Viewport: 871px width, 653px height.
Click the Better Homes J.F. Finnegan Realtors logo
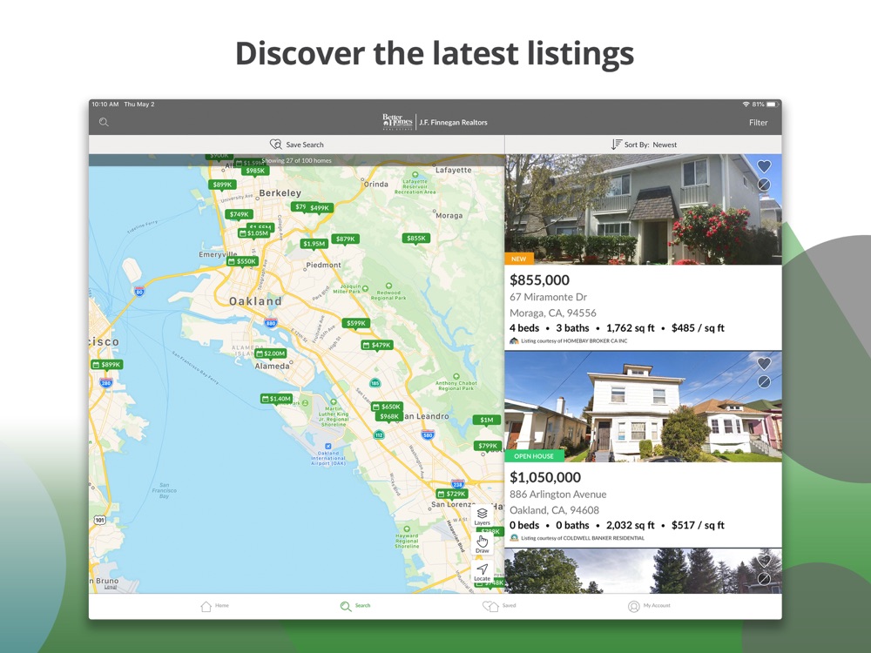pos(435,122)
